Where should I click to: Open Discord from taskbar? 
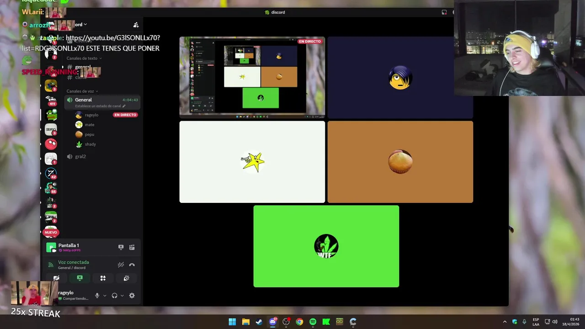coord(273,322)
